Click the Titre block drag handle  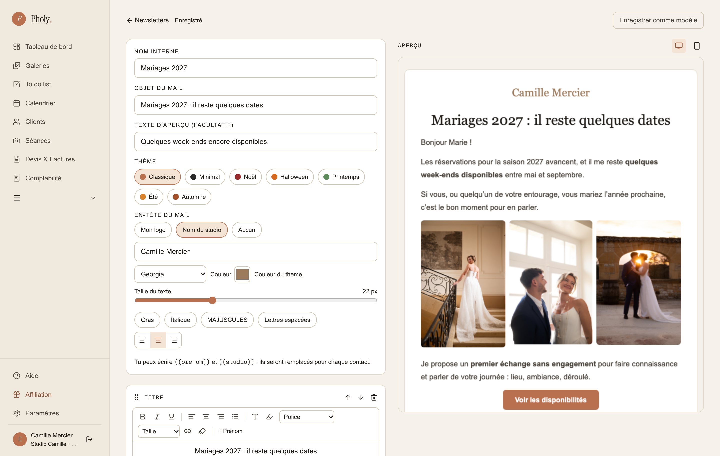136,397
